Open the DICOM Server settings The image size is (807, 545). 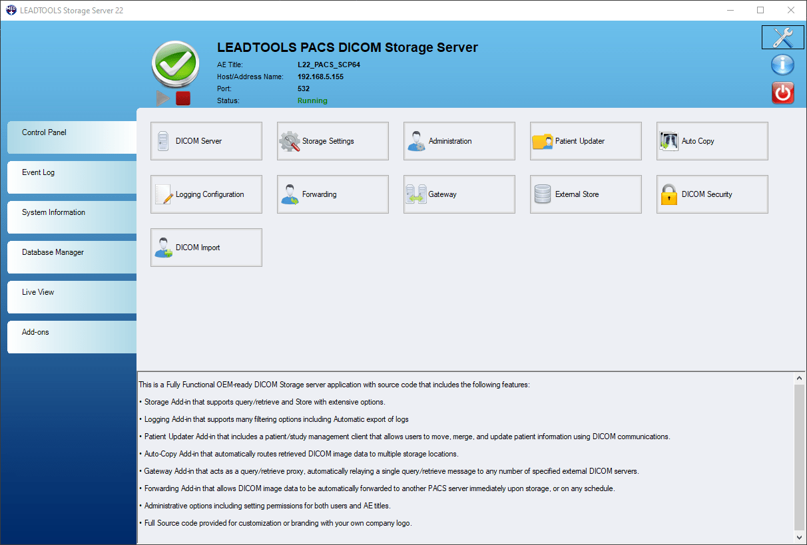click(x=206, y=140)
